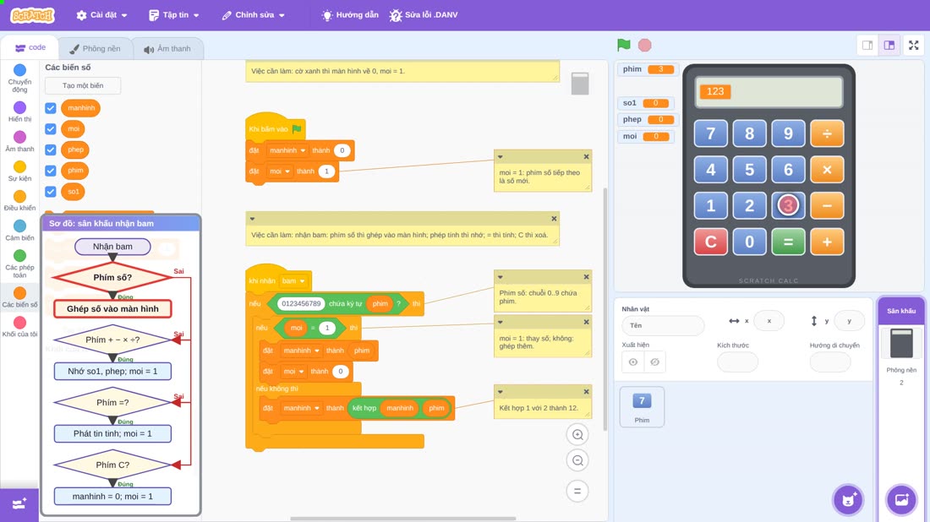Uncheck the so1 variable checkbox
This screenshot has height=522, width=930.
tap(51, 192)
